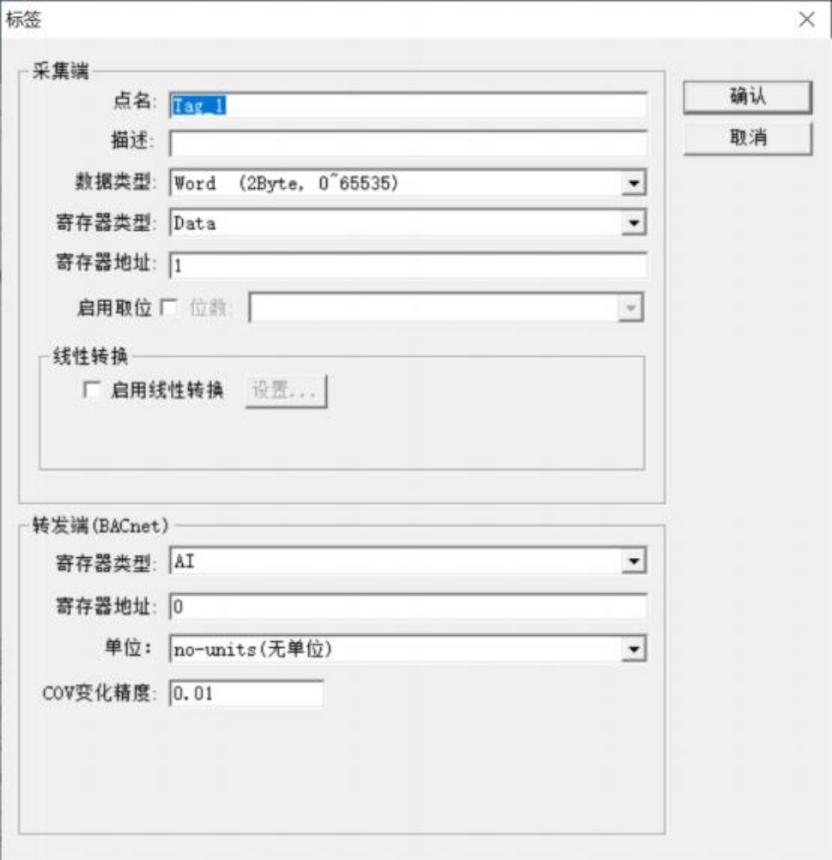Open the 数据类型 dropdown arrow

pyautogui.click(x=634, y=183)
